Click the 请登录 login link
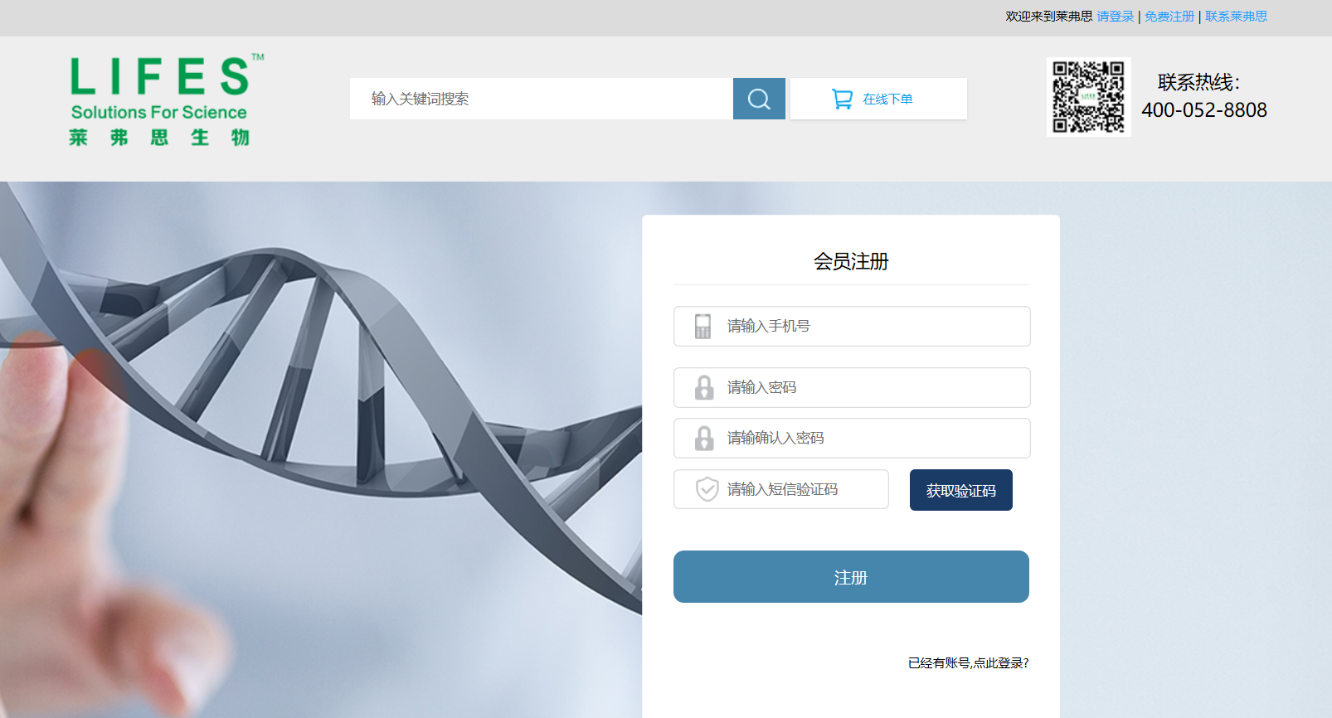The height and width of the screenshot is (718, 1332). tap(1115, 17)
